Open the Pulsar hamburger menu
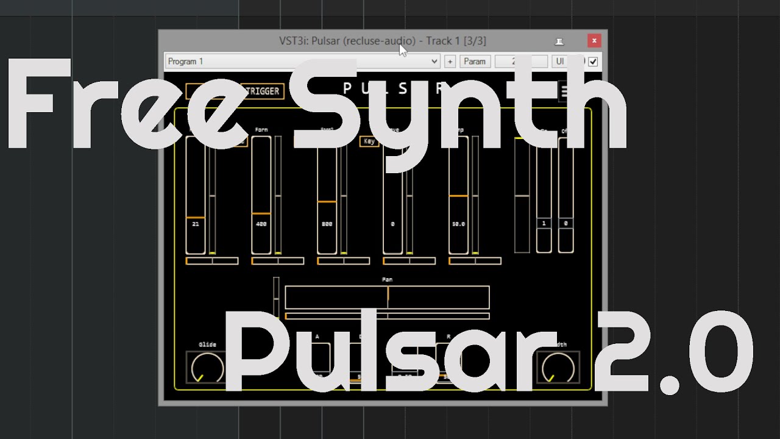The image size is (780, 439). [x=564, y=91]
